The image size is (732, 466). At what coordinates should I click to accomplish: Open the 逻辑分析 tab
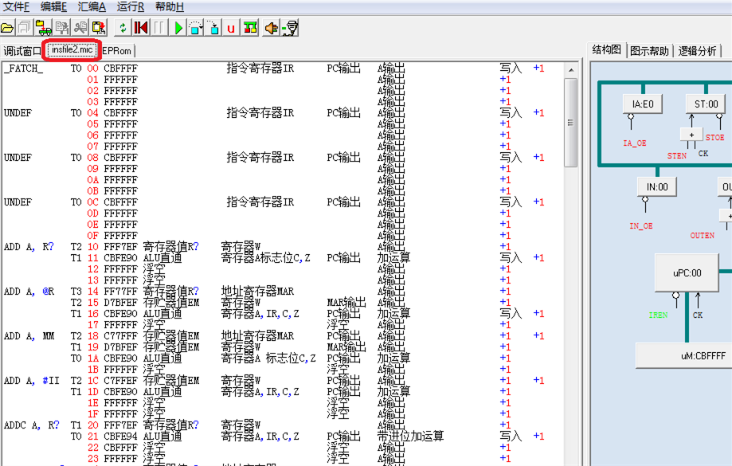[x=698, y=51]
